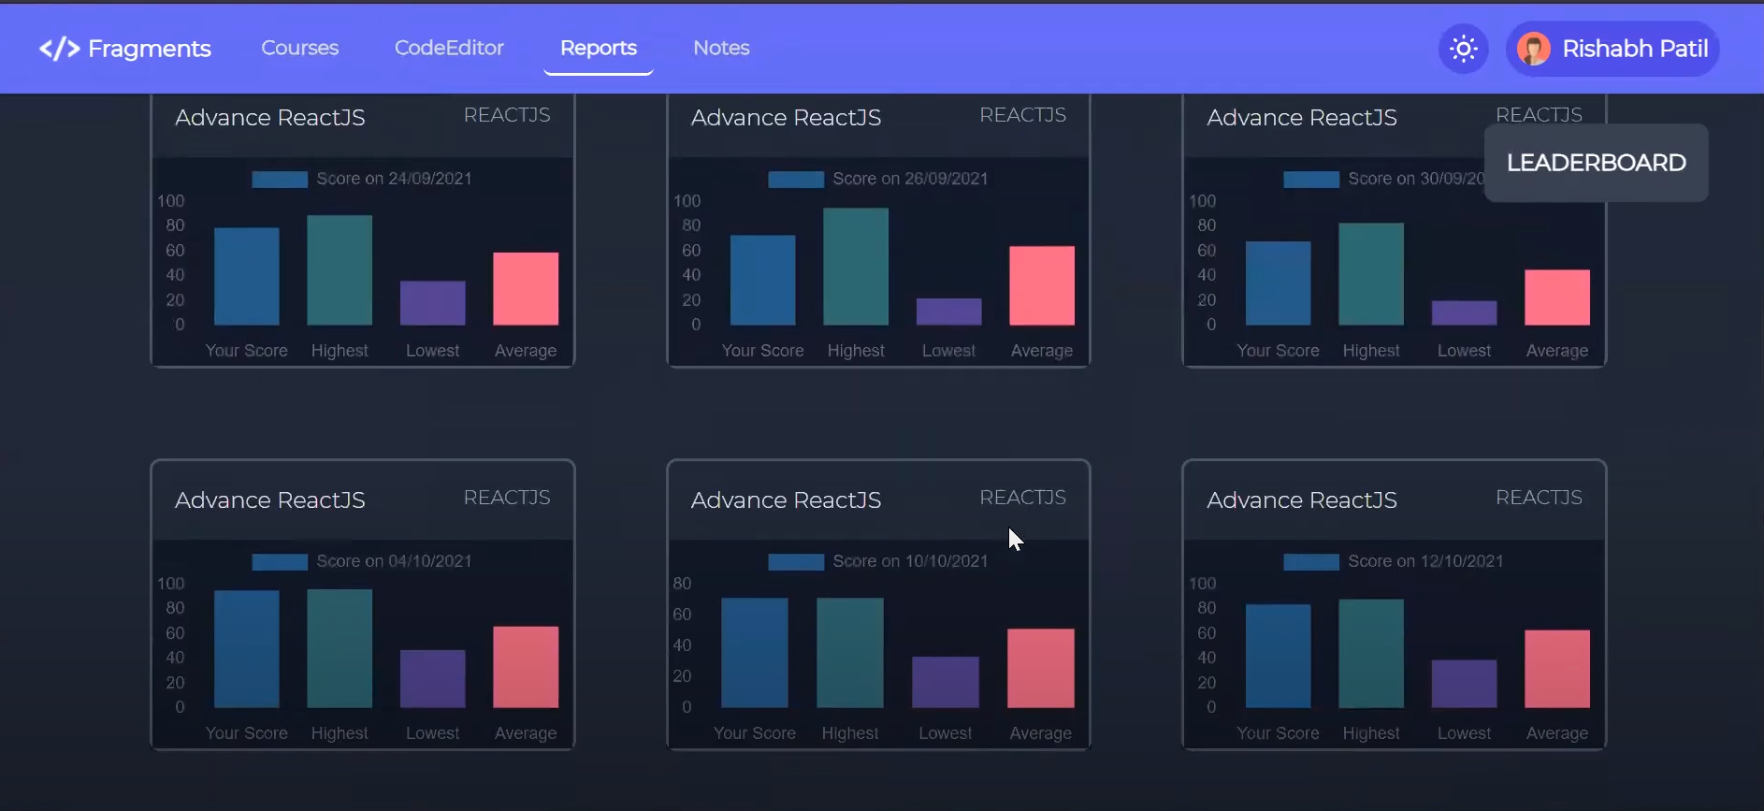This screenshot has width=1764, height=811.
Task: Open the Rishabh Patil user menu
Action: [x=1634, y=49]
